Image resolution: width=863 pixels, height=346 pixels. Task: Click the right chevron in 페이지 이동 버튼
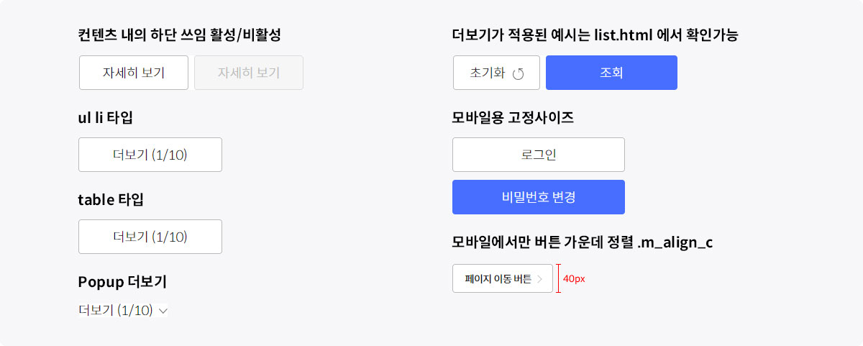coord(540,279)
